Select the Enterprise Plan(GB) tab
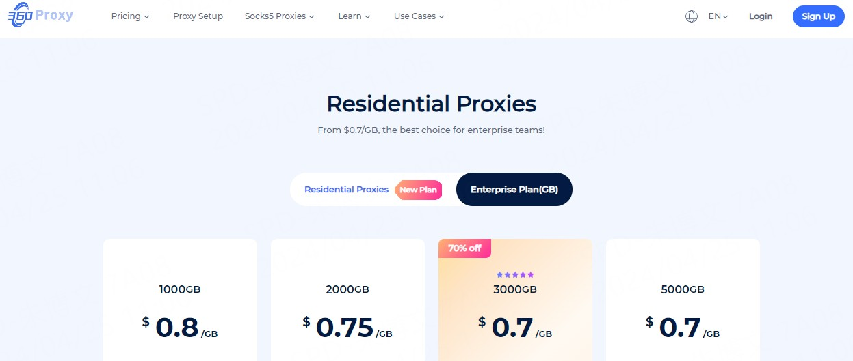Screen dimensions: 853x361 pyautogui.click(x=514, y=190)
